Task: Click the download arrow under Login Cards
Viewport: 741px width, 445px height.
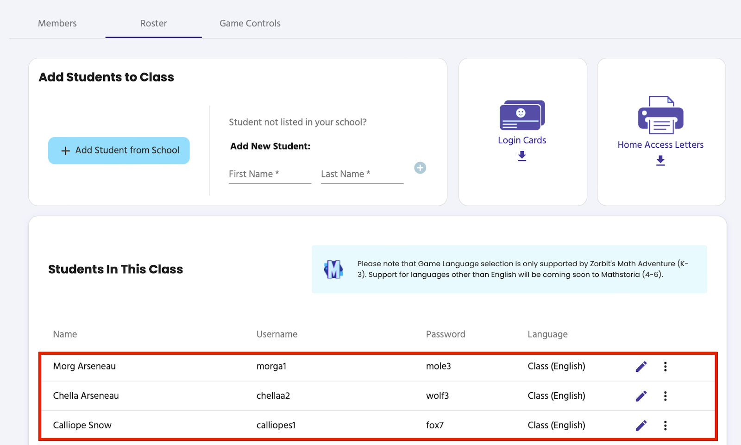Action: click(521, 156)
